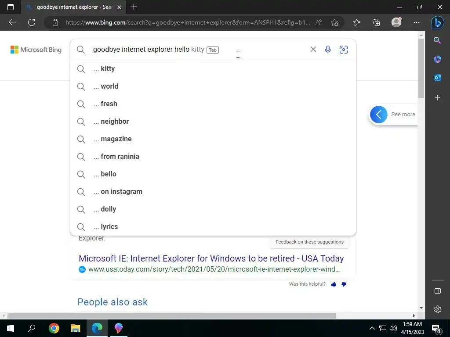Launch Google Chrome from the taskbar
Image resolution: width=450 pixels, height=337 pixels.
point(54,328)
